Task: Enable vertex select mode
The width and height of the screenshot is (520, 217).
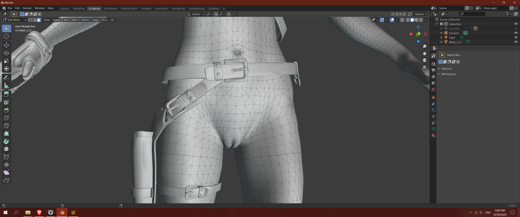Action: coord(30,20)
